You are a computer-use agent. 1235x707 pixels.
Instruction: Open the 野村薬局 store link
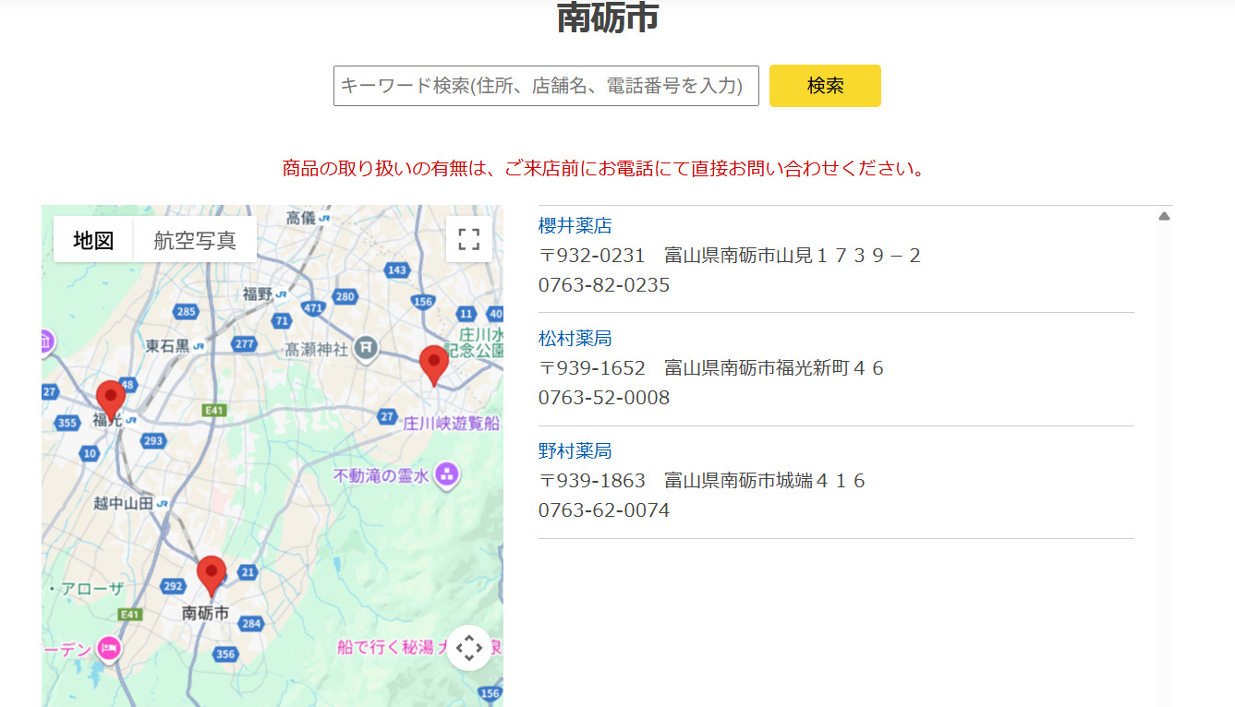click(x=575, y=451)
